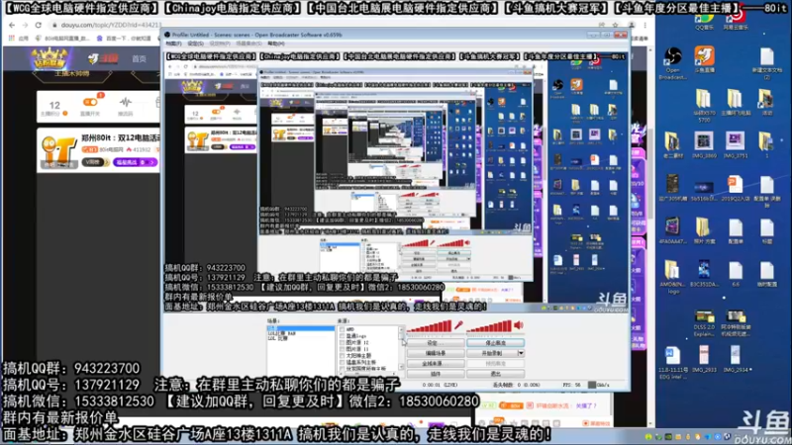Image resolution: width=792 pixels, height=445 pixels.
Task: Select the DLSS 2.0 Explain desktop file
Action: pyautogui.click(x=704, y=323)
